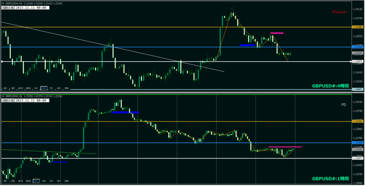
Task: Select the magenta marker bar in H4 chart
Action: (277, 33)
